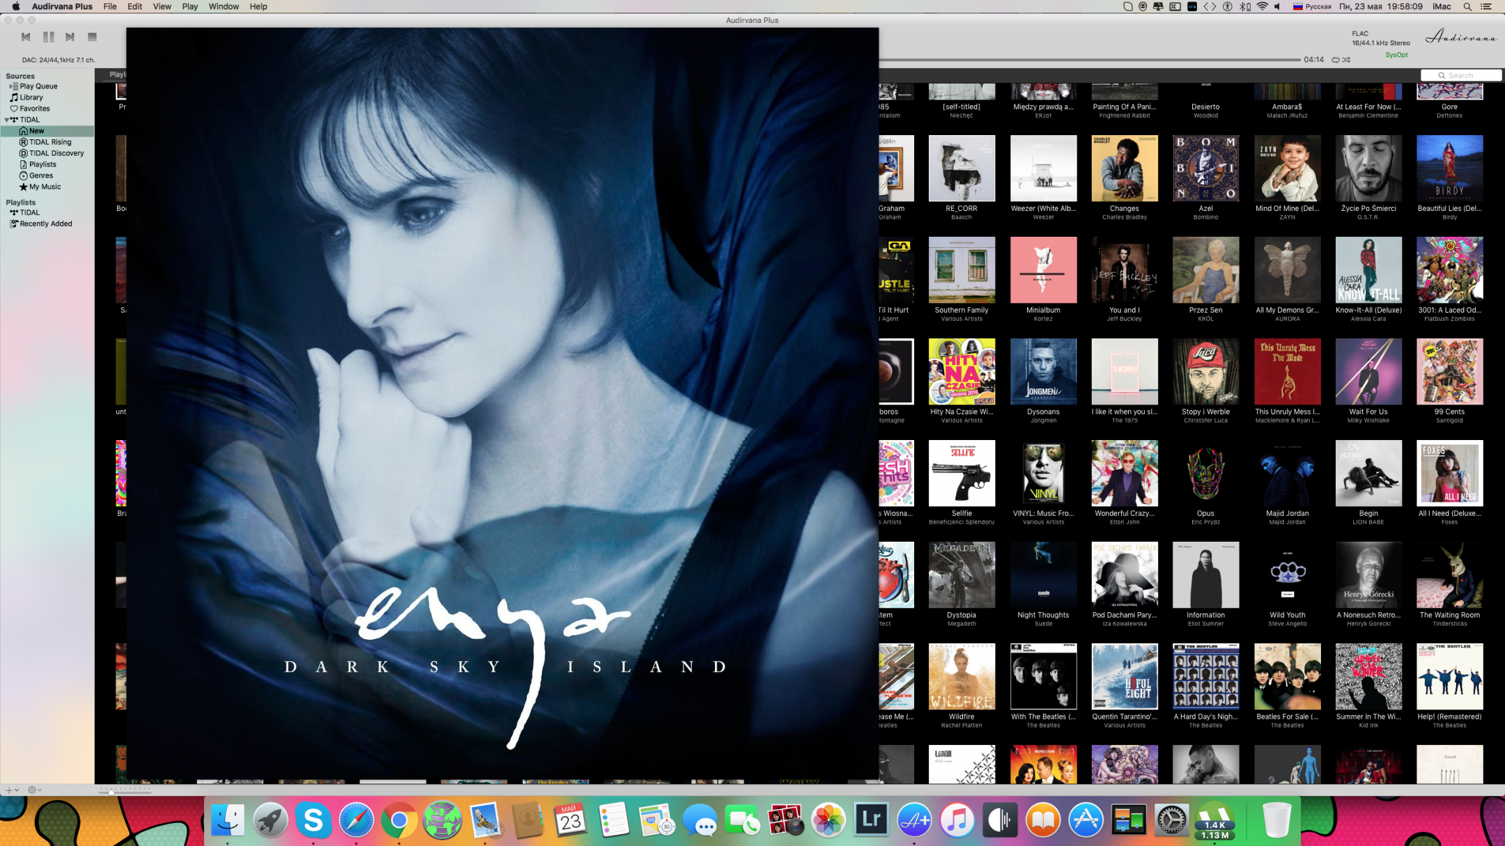Open Playlists under TIDAL sources
The width and height of the screenshot is (1505, 846).
pyautogui.click(x=42, y=164)
